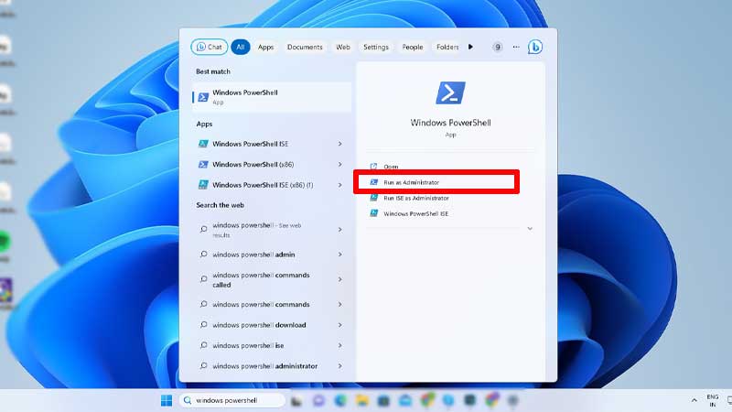Open Bing Chat icon at top-right of search panel
Image resolution: width=732 pixels, height=412 pixels.
[535, 47]
